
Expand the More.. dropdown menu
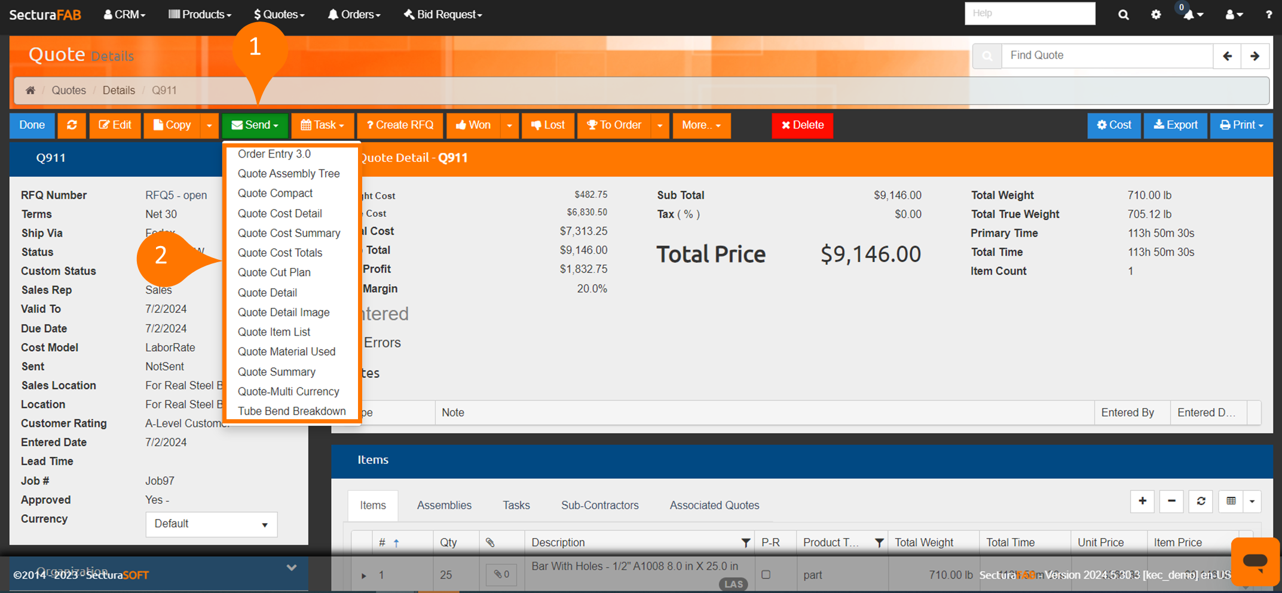[x=701, y=125]
